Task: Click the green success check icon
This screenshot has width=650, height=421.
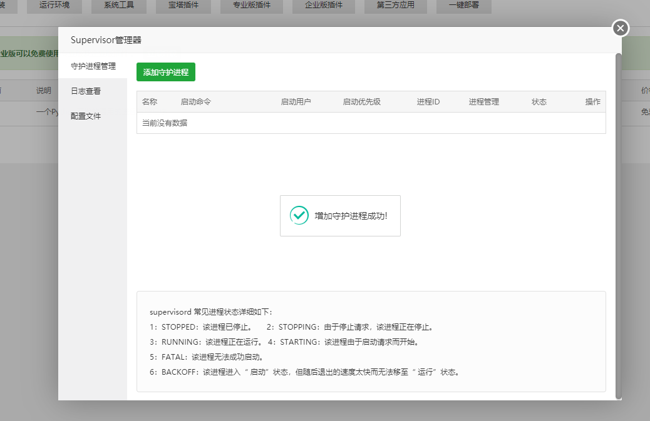Action: (299, 215)
